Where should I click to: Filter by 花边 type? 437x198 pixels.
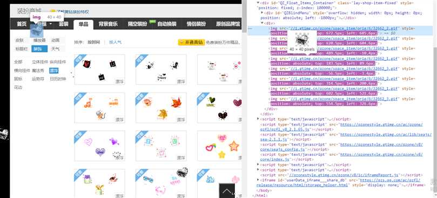tap(18, 88)
